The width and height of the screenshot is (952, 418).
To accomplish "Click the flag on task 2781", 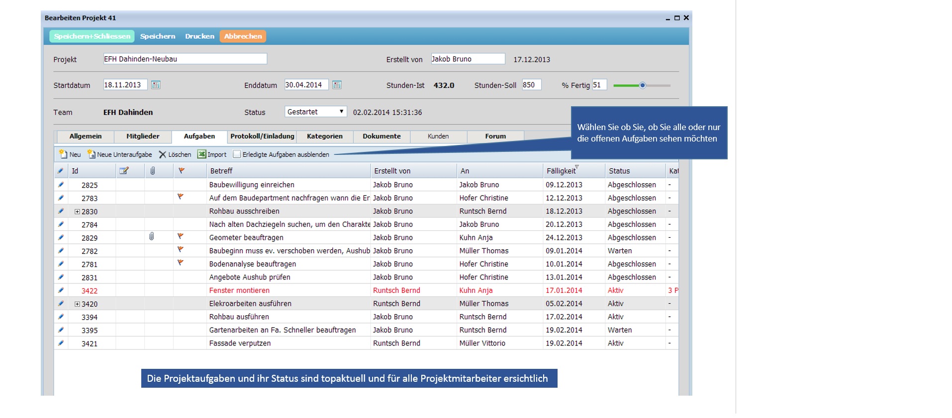I will tap(181, 263).
